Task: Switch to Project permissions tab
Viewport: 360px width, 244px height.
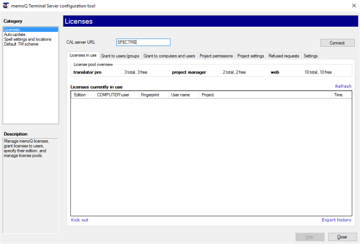Action: pyautogui.click(x=216, y=55)
